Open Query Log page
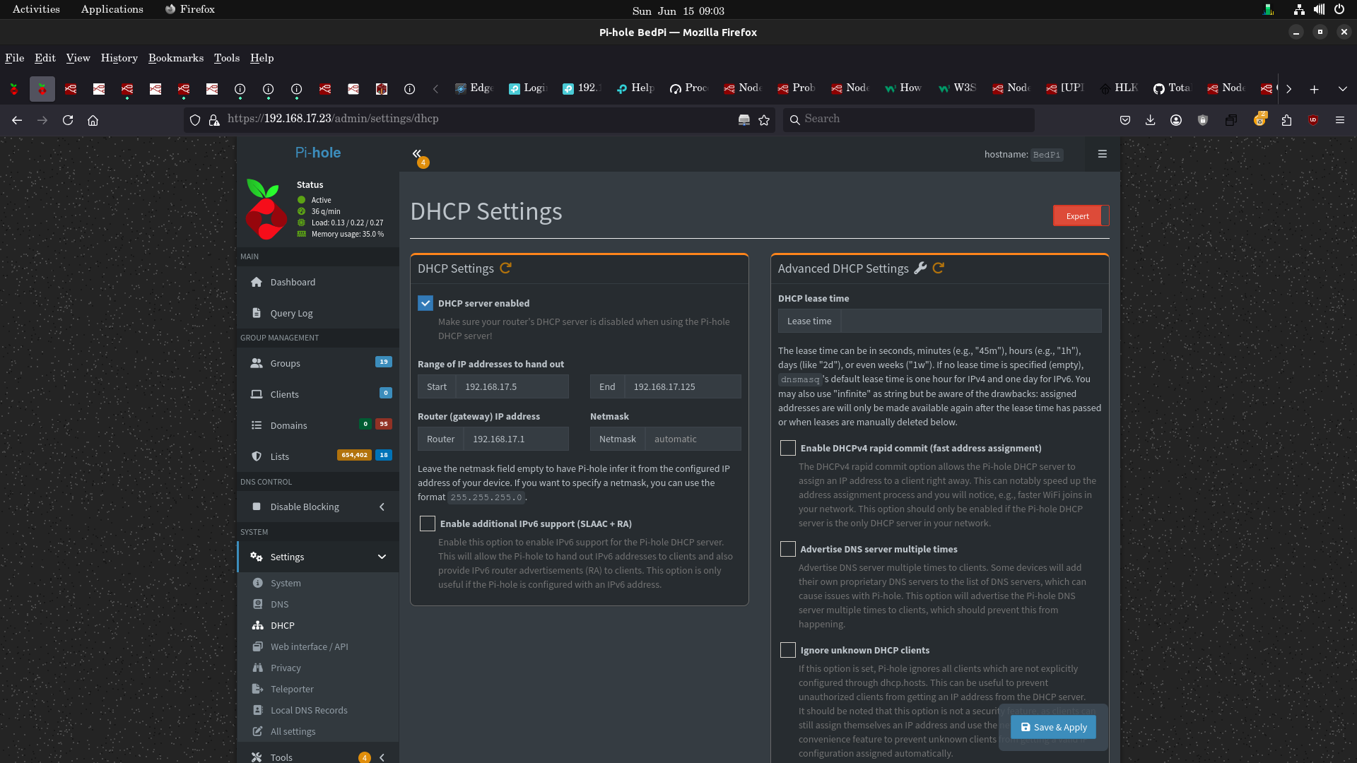 click(x=318, y=313)
